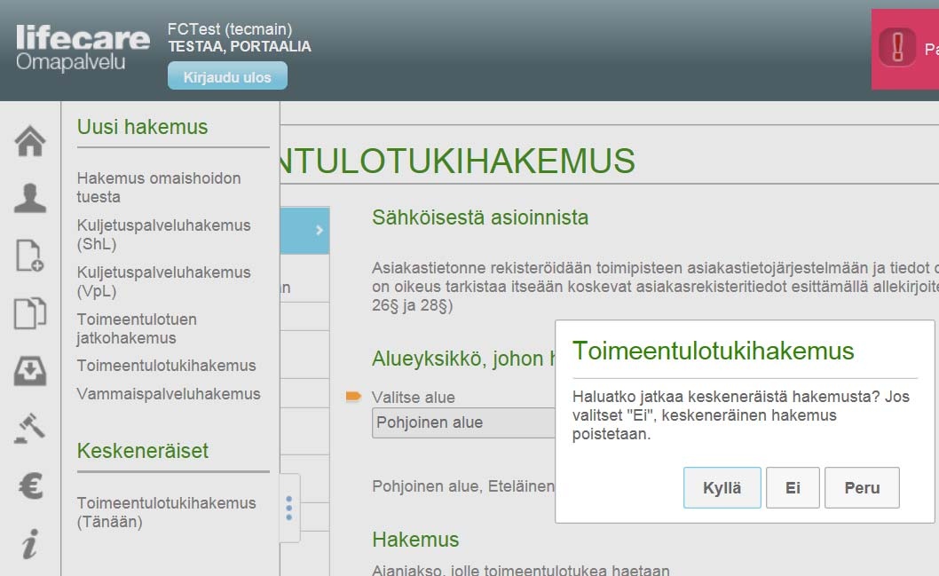The height and width of the screenshot is (576, 939).
Task: Select Toimeentulotukihakemus under Uusi hakemus
Action: tap(167, 366)
